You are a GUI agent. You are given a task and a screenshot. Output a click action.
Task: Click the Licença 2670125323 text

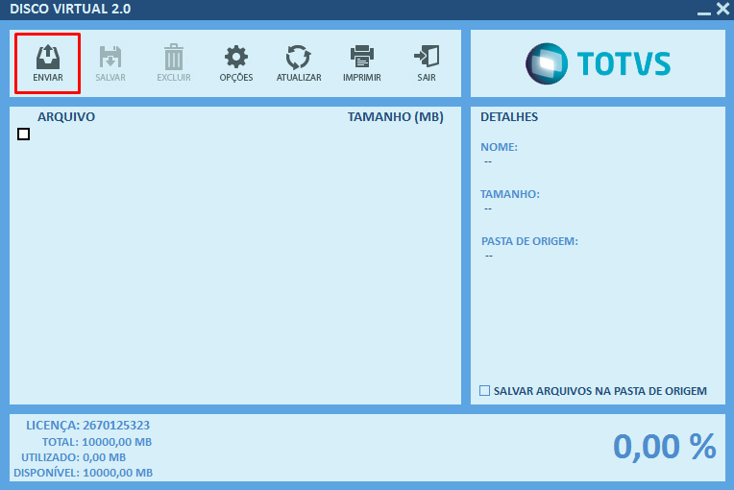(x=87, y=426)
